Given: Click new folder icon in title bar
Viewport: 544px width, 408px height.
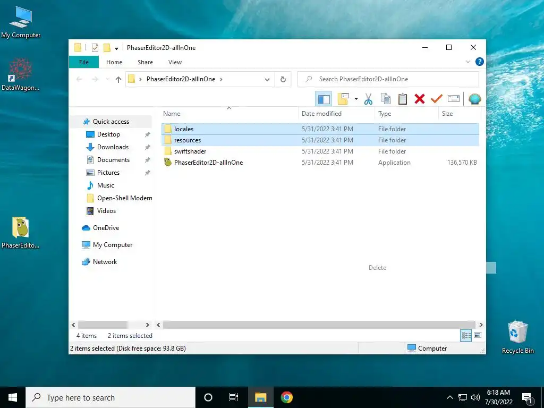Looking at the screenshot, I should click(x=107, y=48).
